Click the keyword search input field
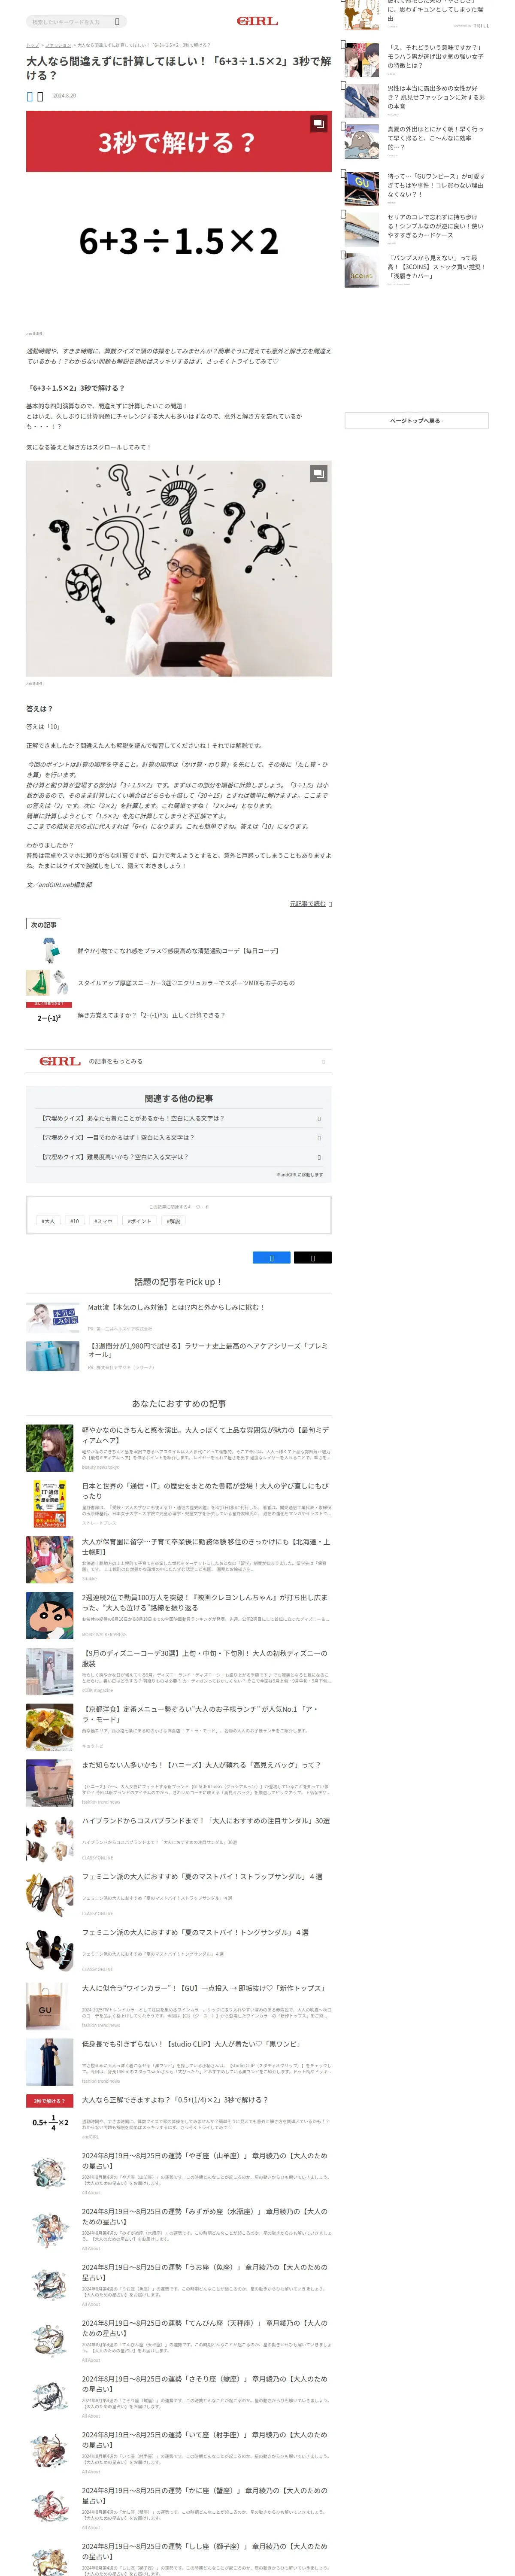Image resolution: width=515 pixels, height=2576 pixels. (x=69, y=21)
